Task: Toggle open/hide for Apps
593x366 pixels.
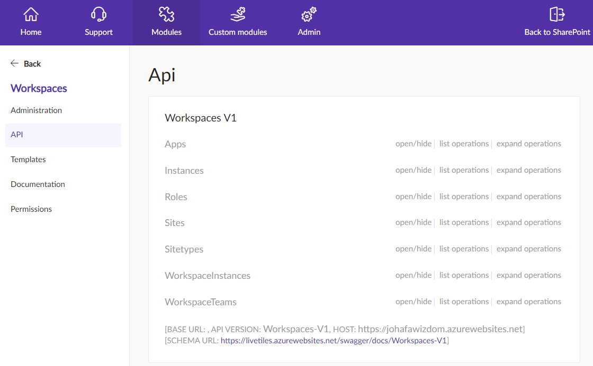Action: (x=414, y=144)
